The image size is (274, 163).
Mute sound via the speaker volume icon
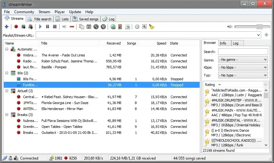point(230,27)
